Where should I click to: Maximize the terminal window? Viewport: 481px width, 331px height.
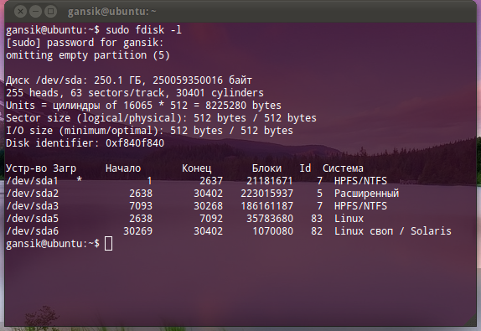pos(50,12)
